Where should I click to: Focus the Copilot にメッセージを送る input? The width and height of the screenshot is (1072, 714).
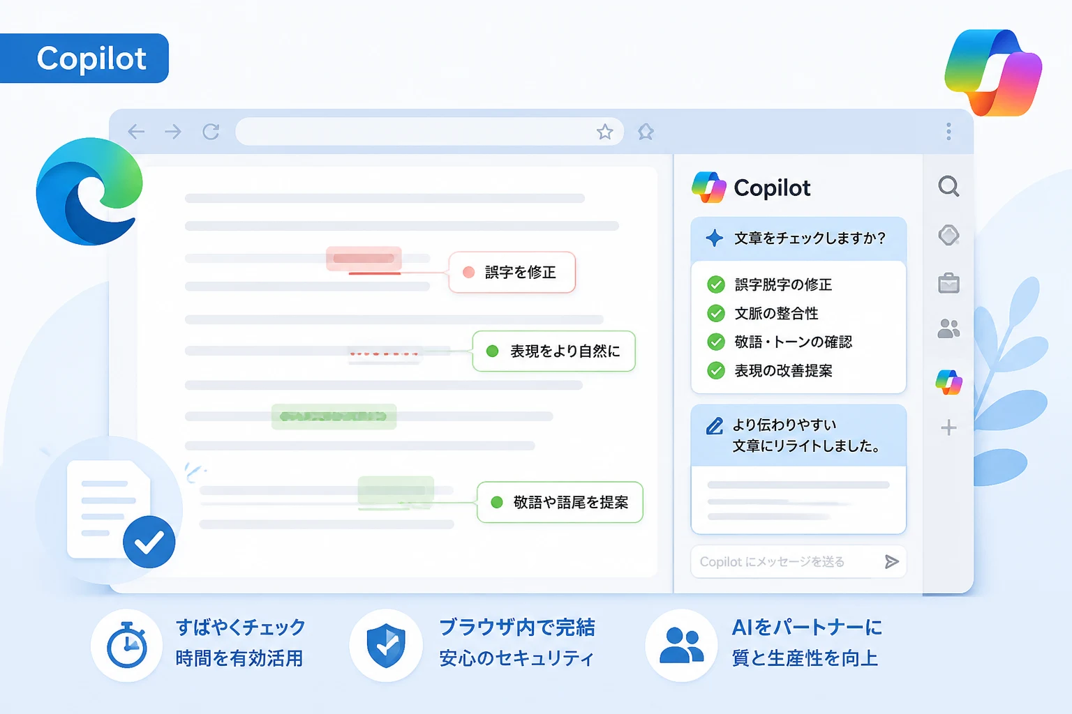click(x=798, y=562)
